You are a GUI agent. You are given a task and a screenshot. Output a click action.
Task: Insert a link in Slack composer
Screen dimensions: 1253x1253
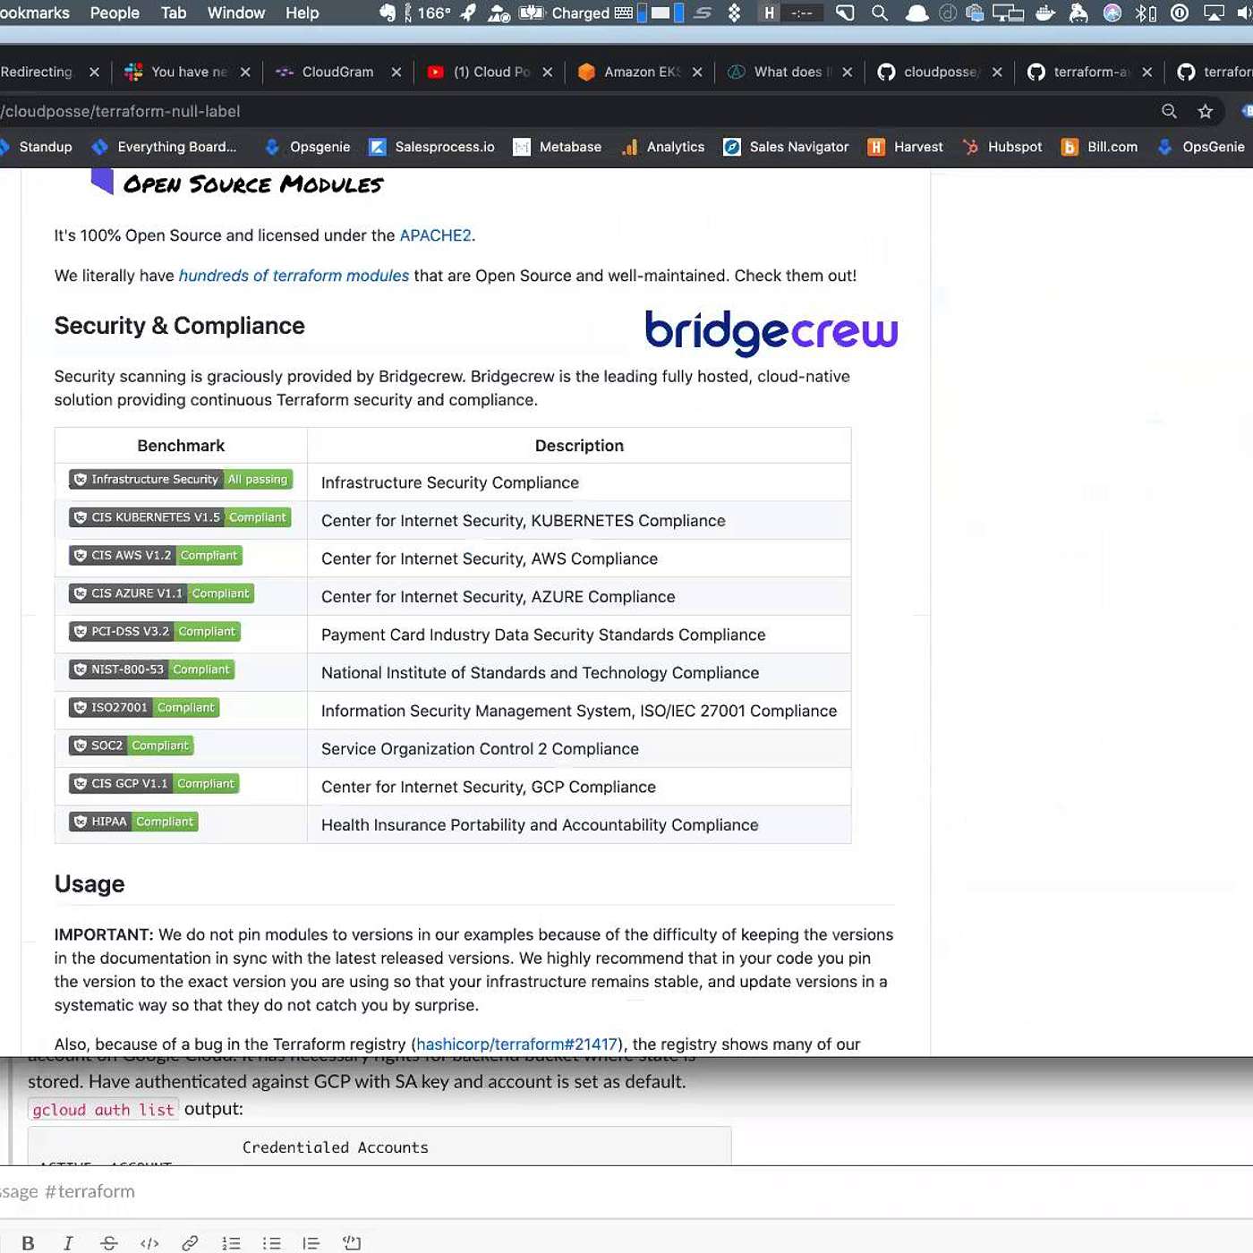click(190, 1242)
